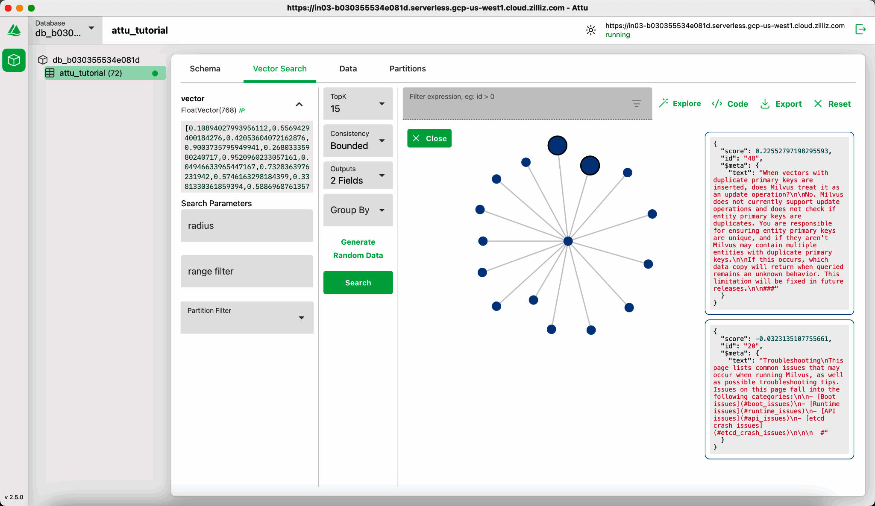Image resolution: width=875 pixels, height=506 pixels.
Task: Expand the Partition Filter dropdown
Action: click(x=247, y=317)
